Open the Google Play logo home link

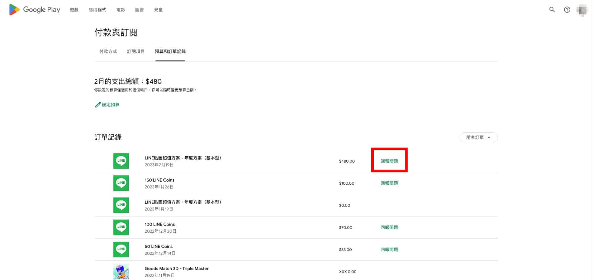(35, 10)
